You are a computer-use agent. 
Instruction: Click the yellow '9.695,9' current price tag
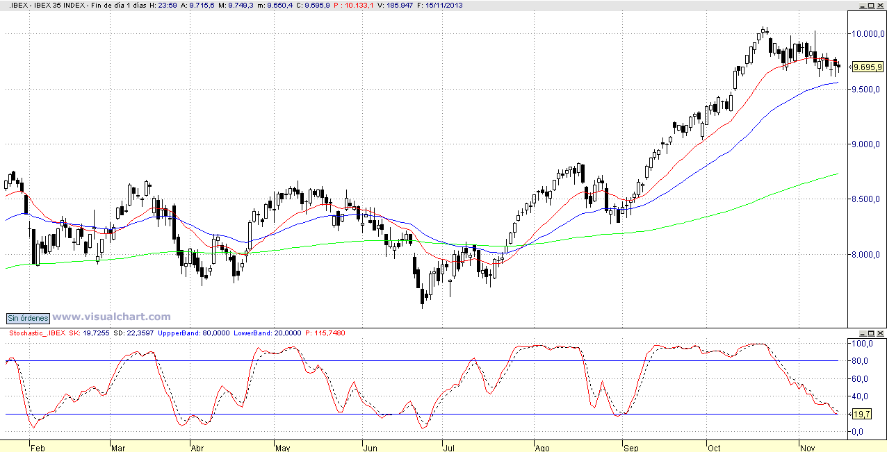[868, 67]
